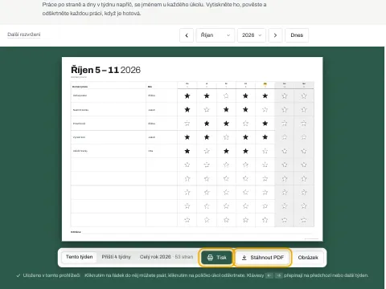The height and width of the screenshot is (289, 386).
Task: Click the left arrow key hint icon
Action: [x=269, y=275]
